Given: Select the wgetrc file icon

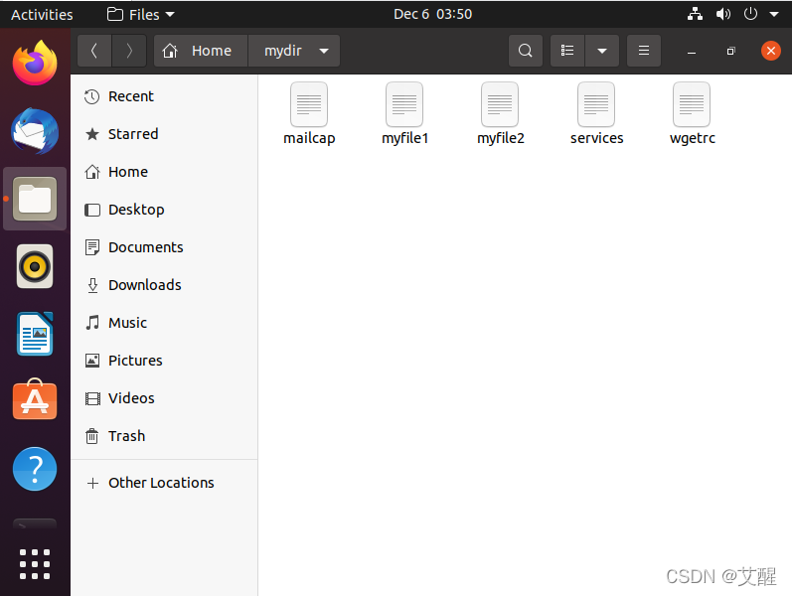Looking at the screenshot, I should click(692, 104).
